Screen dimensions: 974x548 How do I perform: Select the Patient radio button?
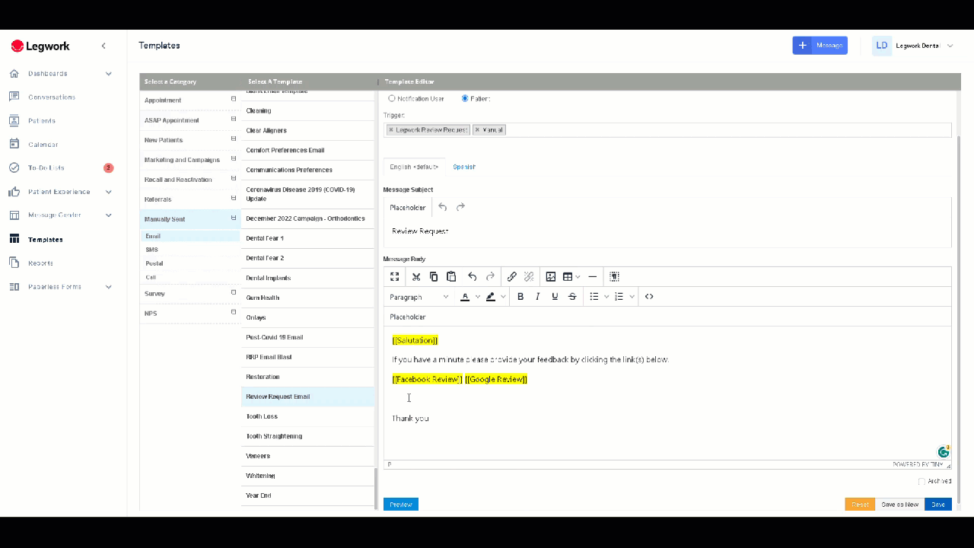click(x=465, y=99)
